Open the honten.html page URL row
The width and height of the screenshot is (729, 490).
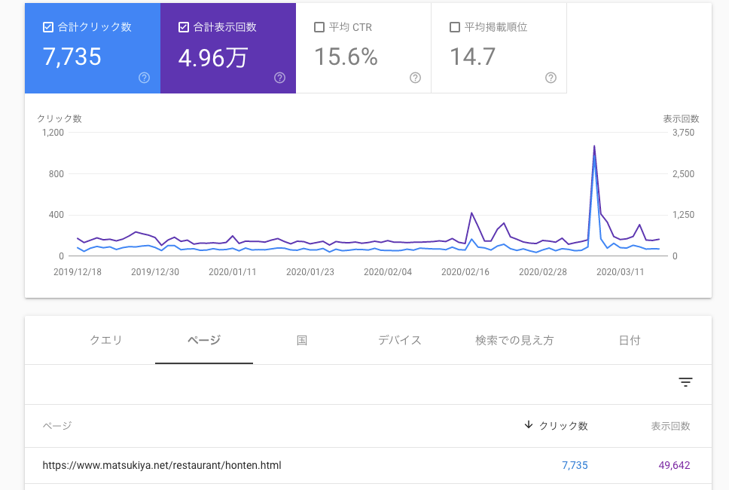click(162, 465)
